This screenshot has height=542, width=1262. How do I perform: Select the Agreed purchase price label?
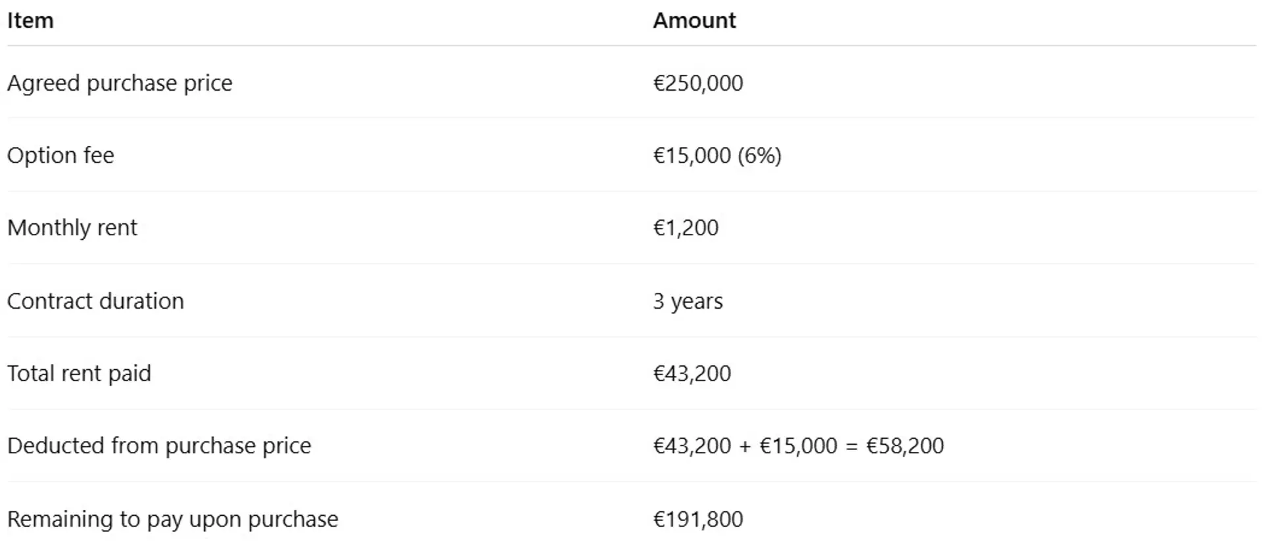tap(120, 83)
